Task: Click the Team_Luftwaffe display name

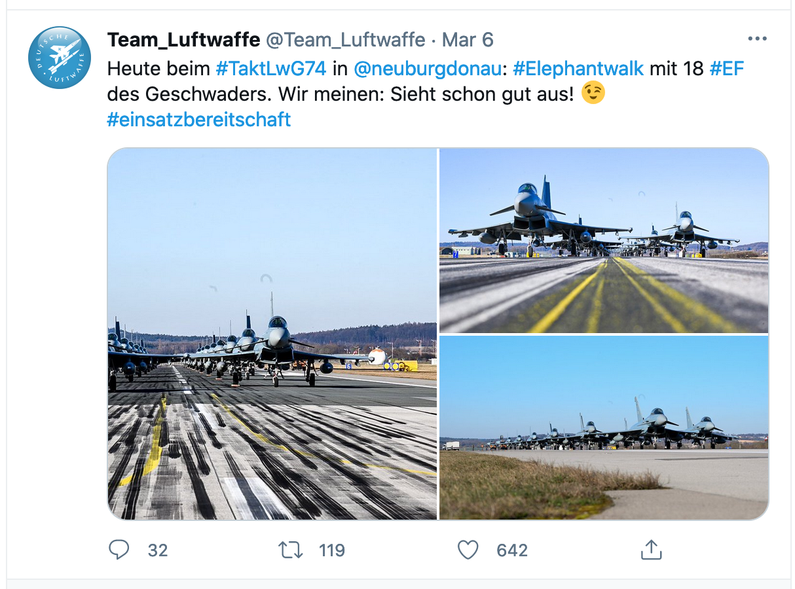Action: coord(183,40)
